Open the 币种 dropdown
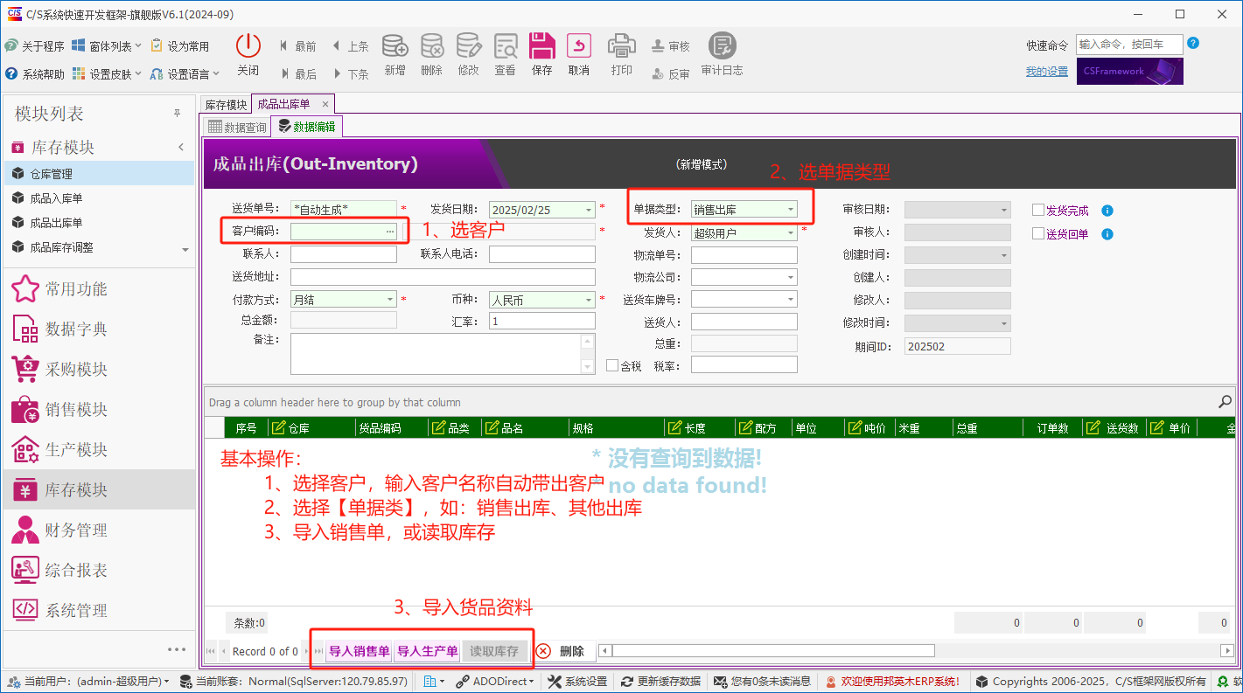The width and height of the screenshot is (1243, 693). (589, 300)
